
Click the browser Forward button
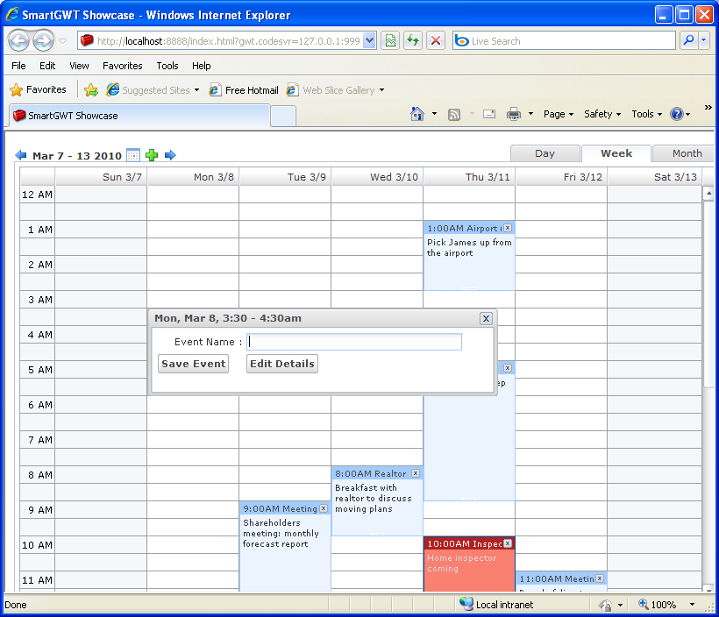pyautogui.click(x=44, y=41)
